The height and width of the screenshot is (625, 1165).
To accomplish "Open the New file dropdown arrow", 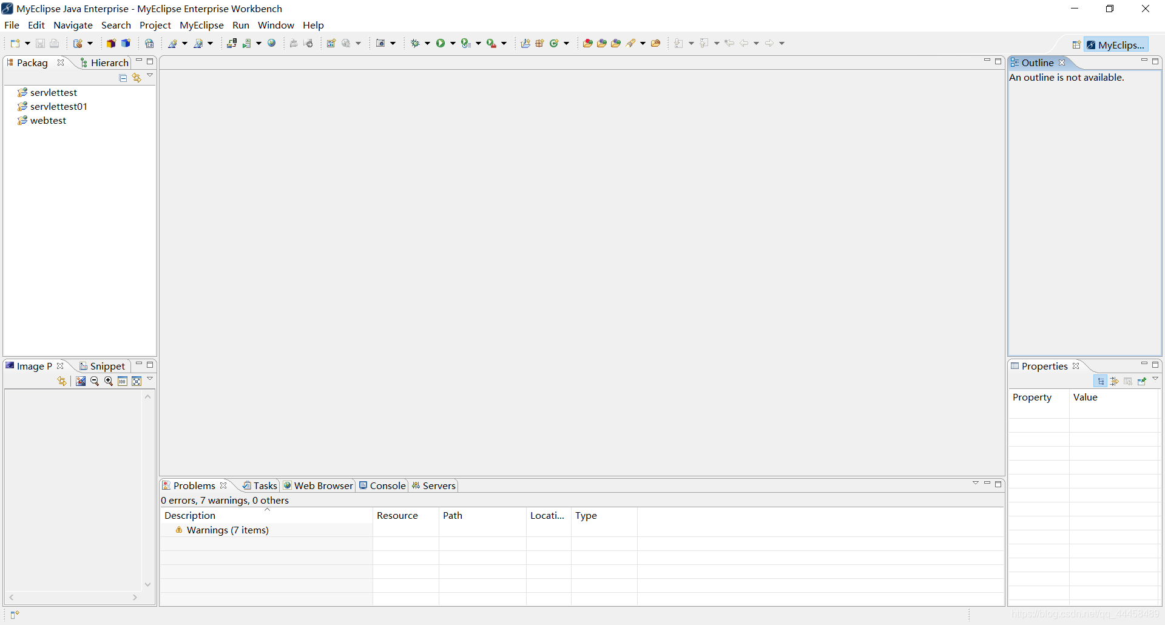I will click(27, 43).
